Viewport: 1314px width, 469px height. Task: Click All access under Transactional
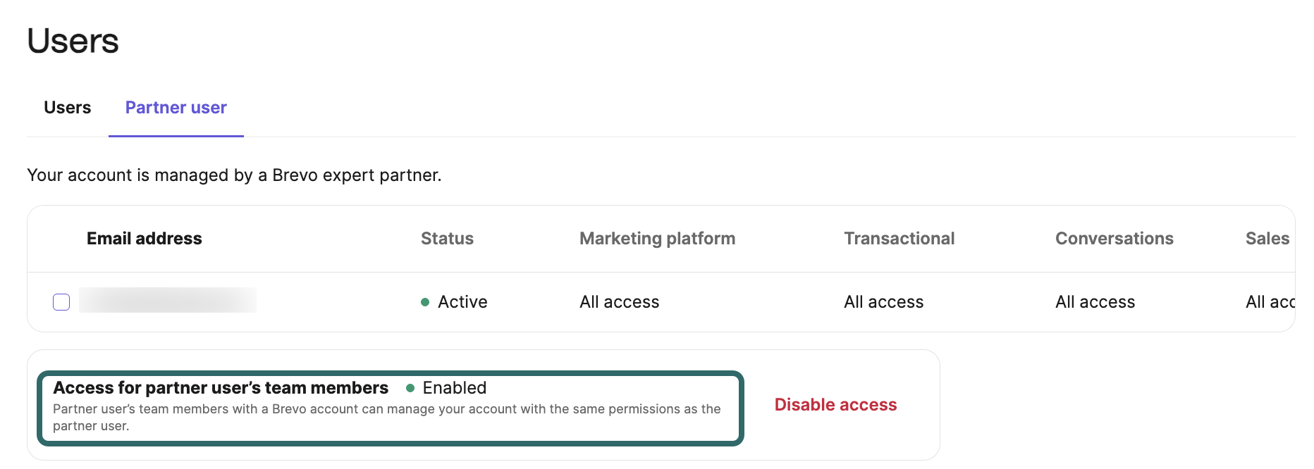883,302
